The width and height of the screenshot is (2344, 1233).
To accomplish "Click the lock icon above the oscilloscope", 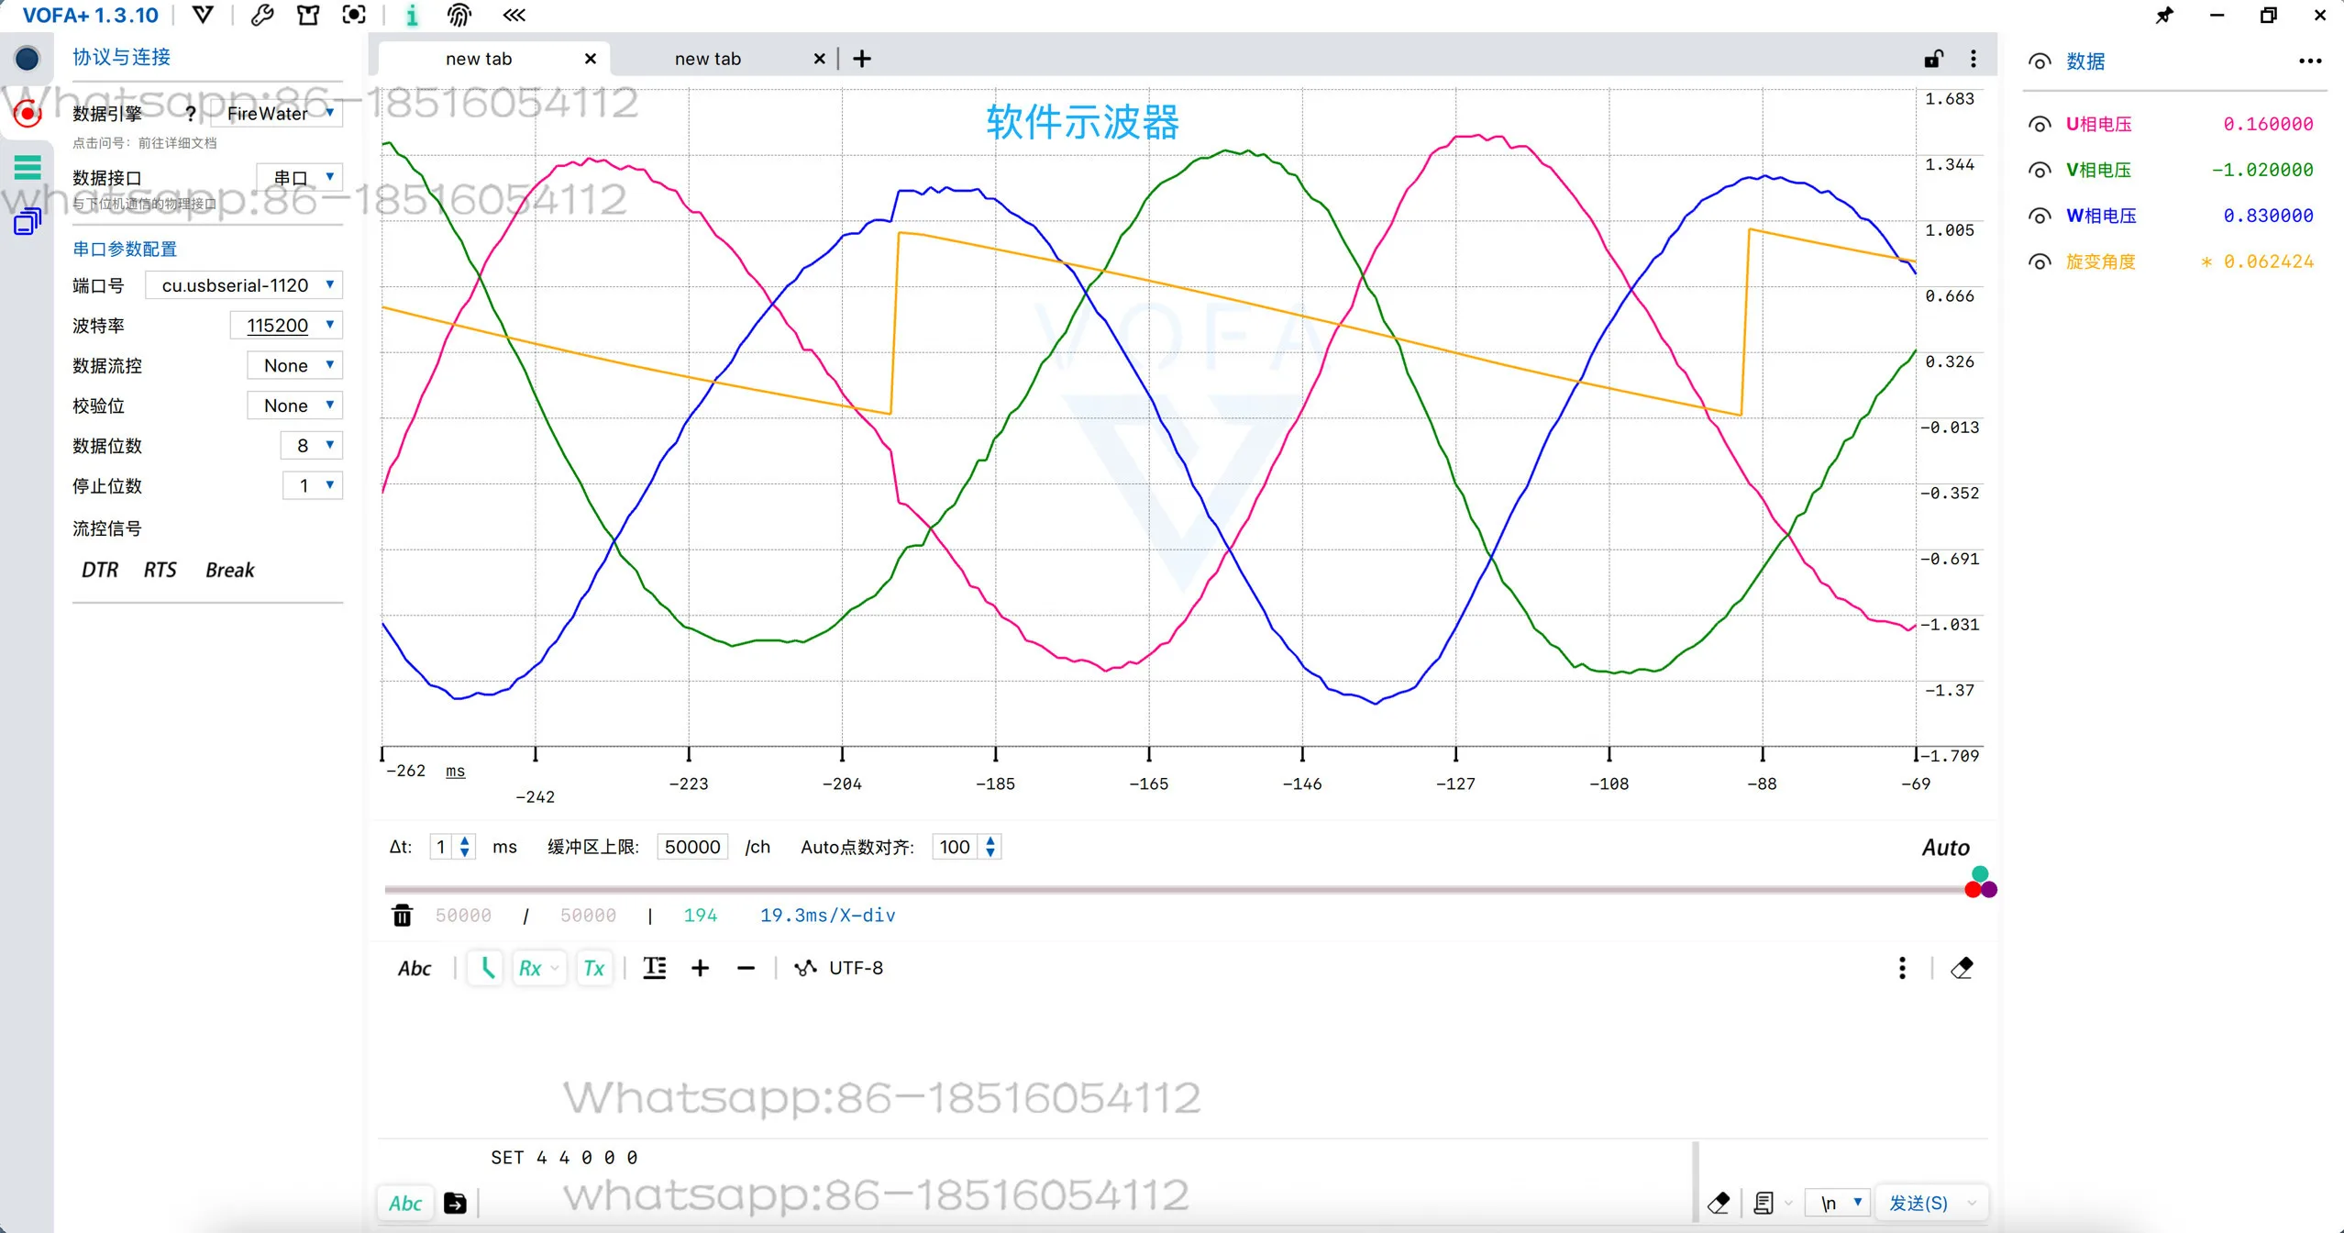I will coord(1933,59).
